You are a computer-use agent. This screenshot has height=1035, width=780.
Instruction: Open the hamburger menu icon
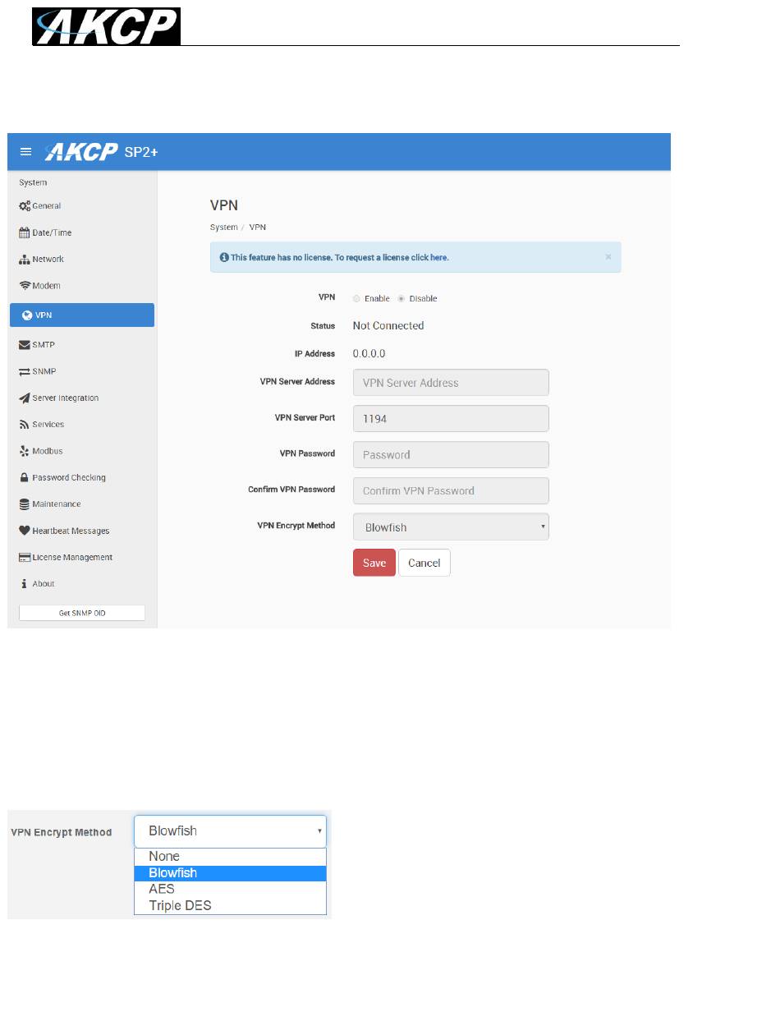click(25, 152)
